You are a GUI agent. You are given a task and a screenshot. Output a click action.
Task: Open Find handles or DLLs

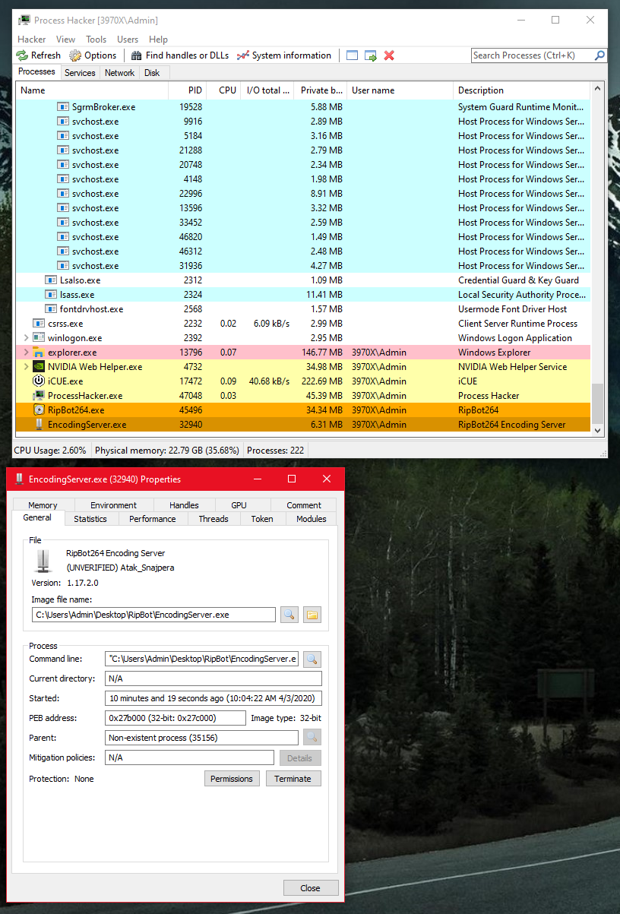[179, 55]
